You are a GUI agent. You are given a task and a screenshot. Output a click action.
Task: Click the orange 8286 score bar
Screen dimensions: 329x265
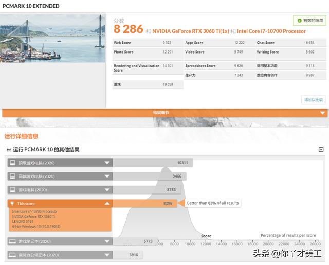145,203
